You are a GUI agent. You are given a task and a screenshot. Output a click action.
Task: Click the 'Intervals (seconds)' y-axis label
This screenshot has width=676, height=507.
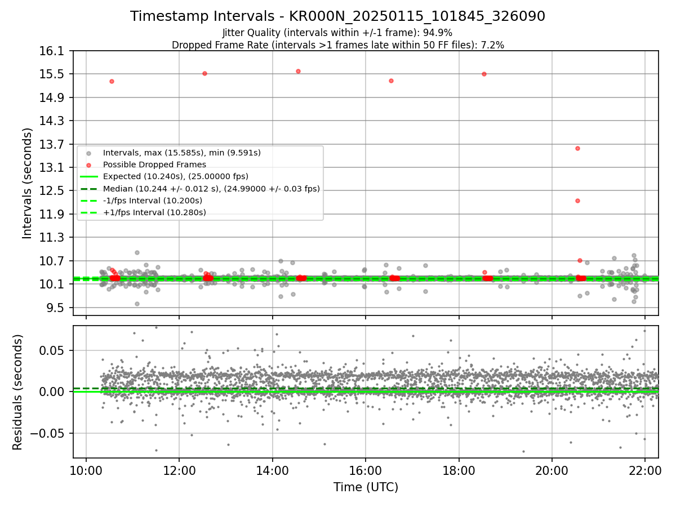click(28, 183)
